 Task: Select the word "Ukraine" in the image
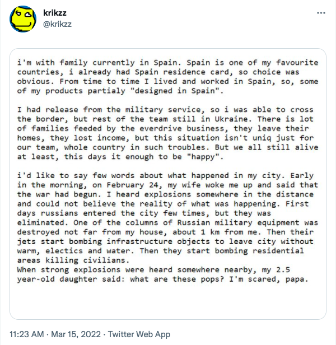coord(231,119)
